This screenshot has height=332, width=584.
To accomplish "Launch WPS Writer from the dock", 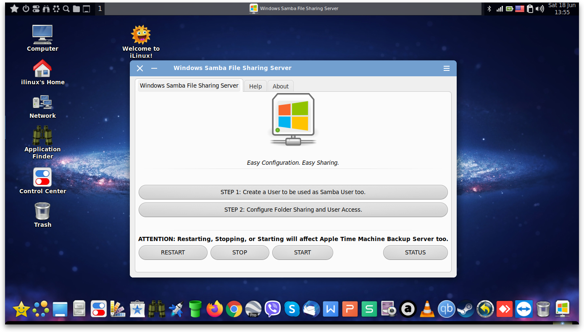I will coord(331,309).
